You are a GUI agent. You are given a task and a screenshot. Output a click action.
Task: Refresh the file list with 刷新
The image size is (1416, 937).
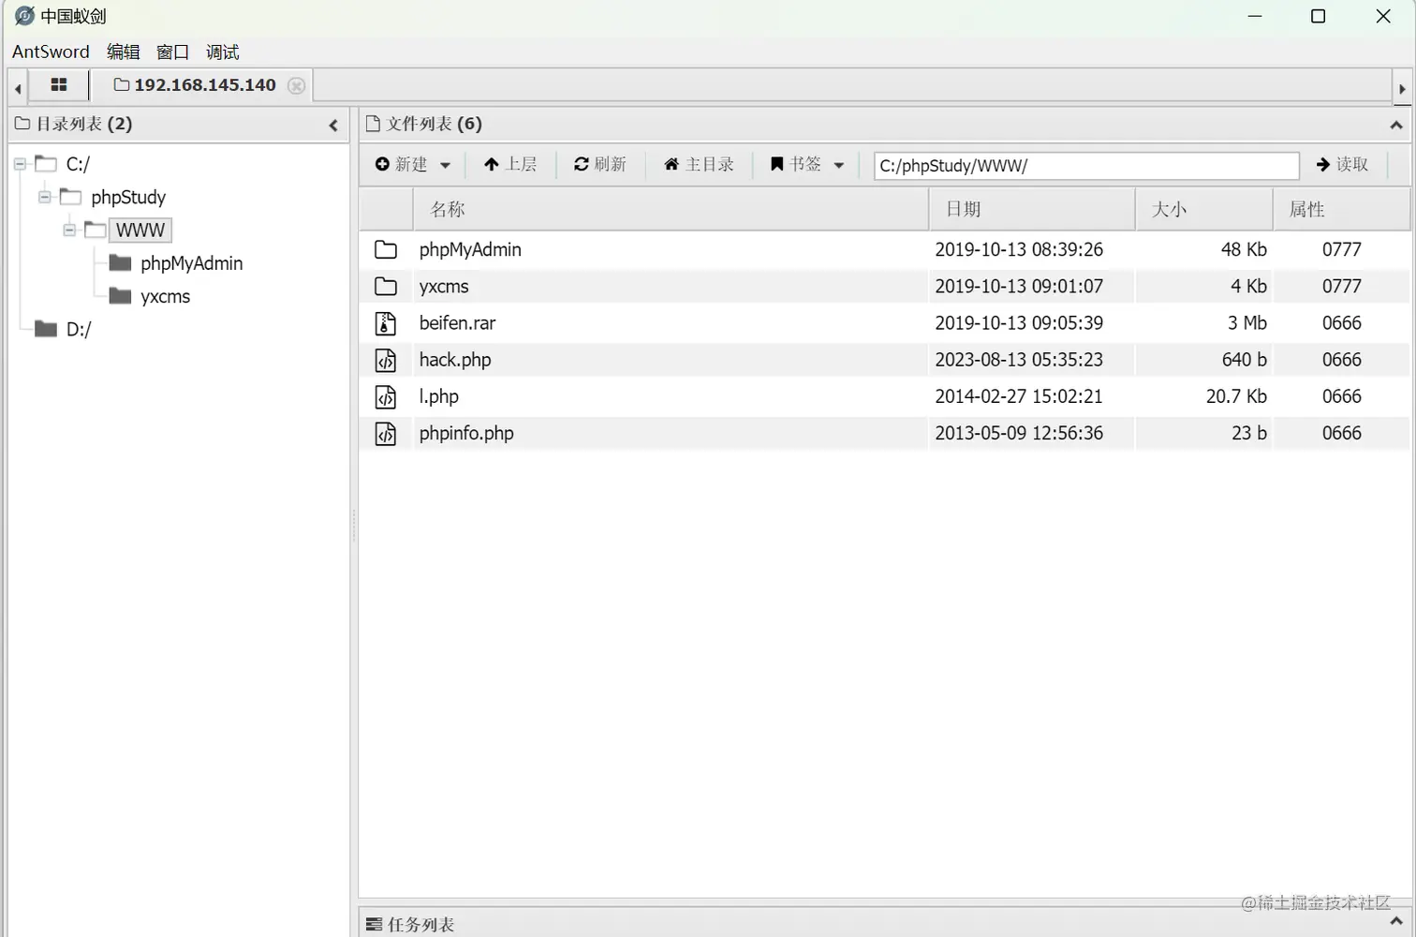tap(600, 164)
